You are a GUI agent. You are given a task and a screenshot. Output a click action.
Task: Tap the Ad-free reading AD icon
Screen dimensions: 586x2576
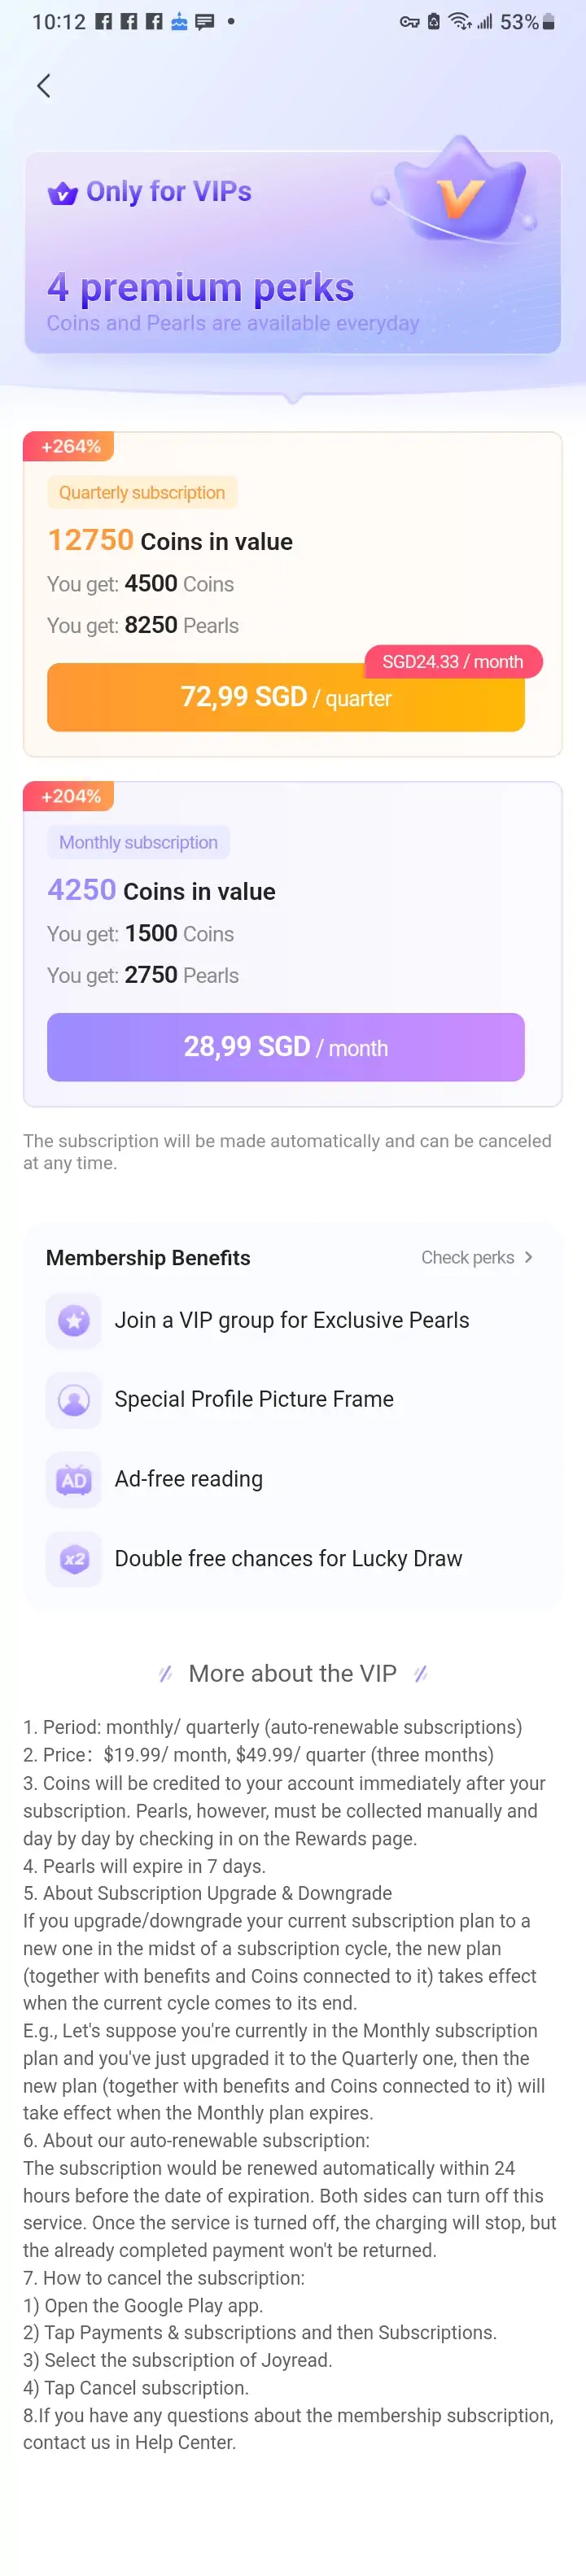(73, 1480)
